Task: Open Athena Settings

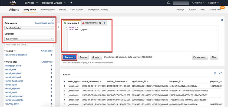Action: (180, 9)
